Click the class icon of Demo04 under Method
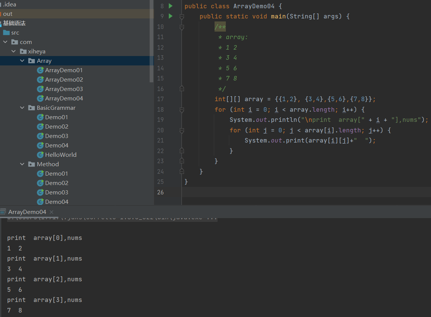 coord(41,202)
